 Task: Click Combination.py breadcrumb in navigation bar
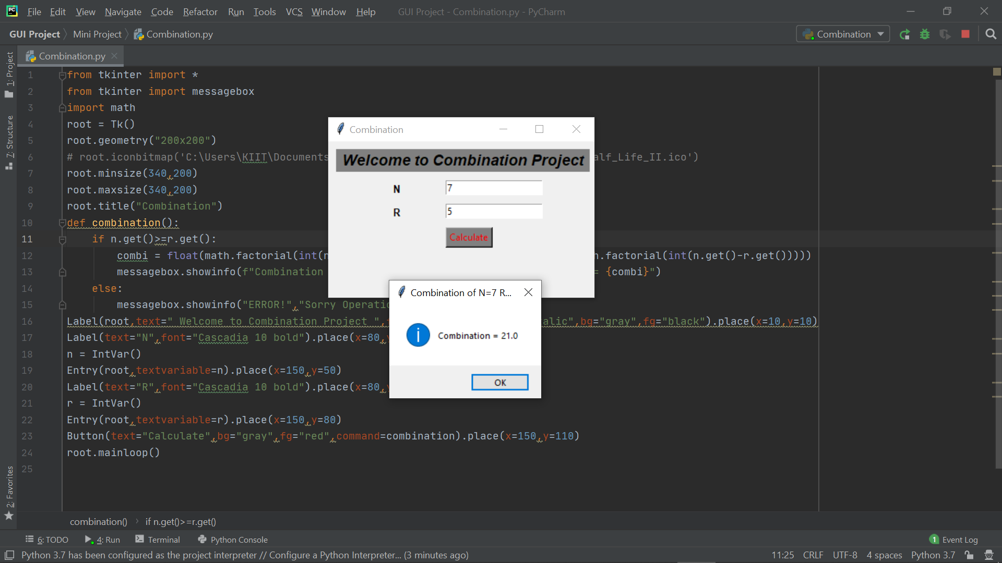pyautogui.click(x=173, y=34)
